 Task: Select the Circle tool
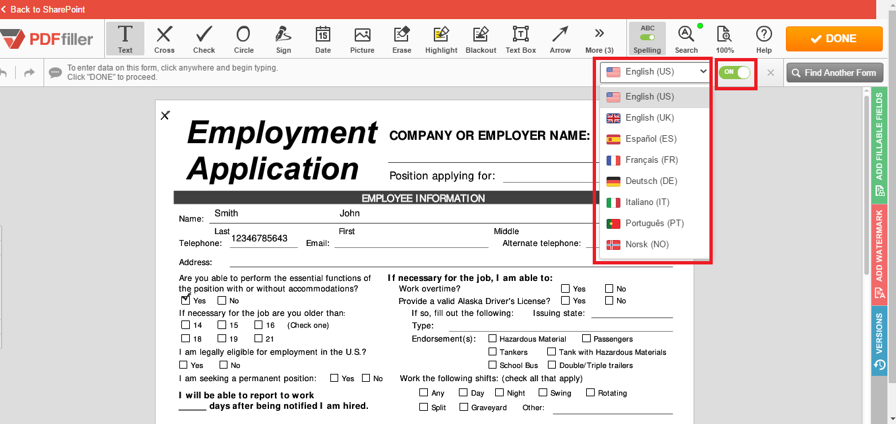(x=243, y=39)
